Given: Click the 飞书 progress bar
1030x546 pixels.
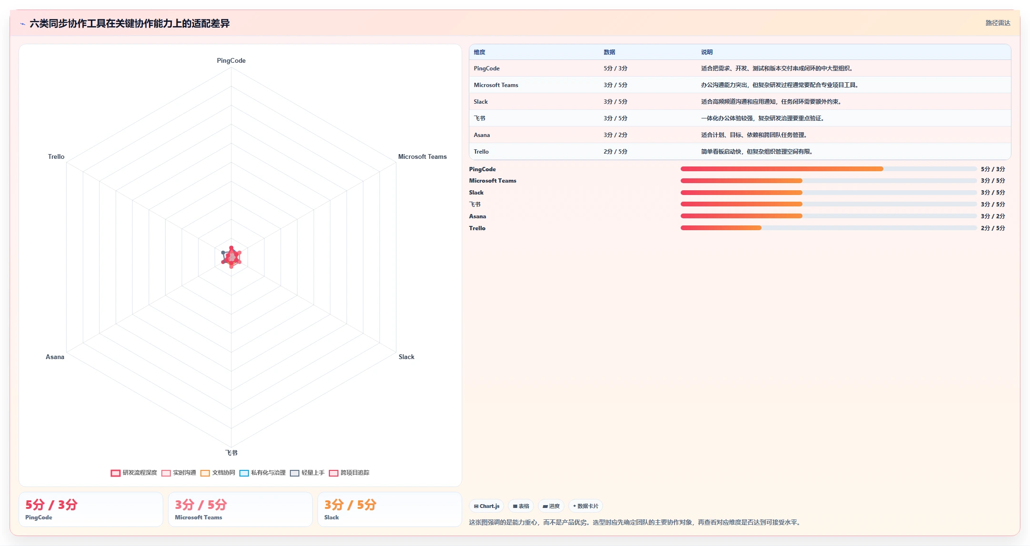Looking at the screenshot, I should tap(828, 204).
